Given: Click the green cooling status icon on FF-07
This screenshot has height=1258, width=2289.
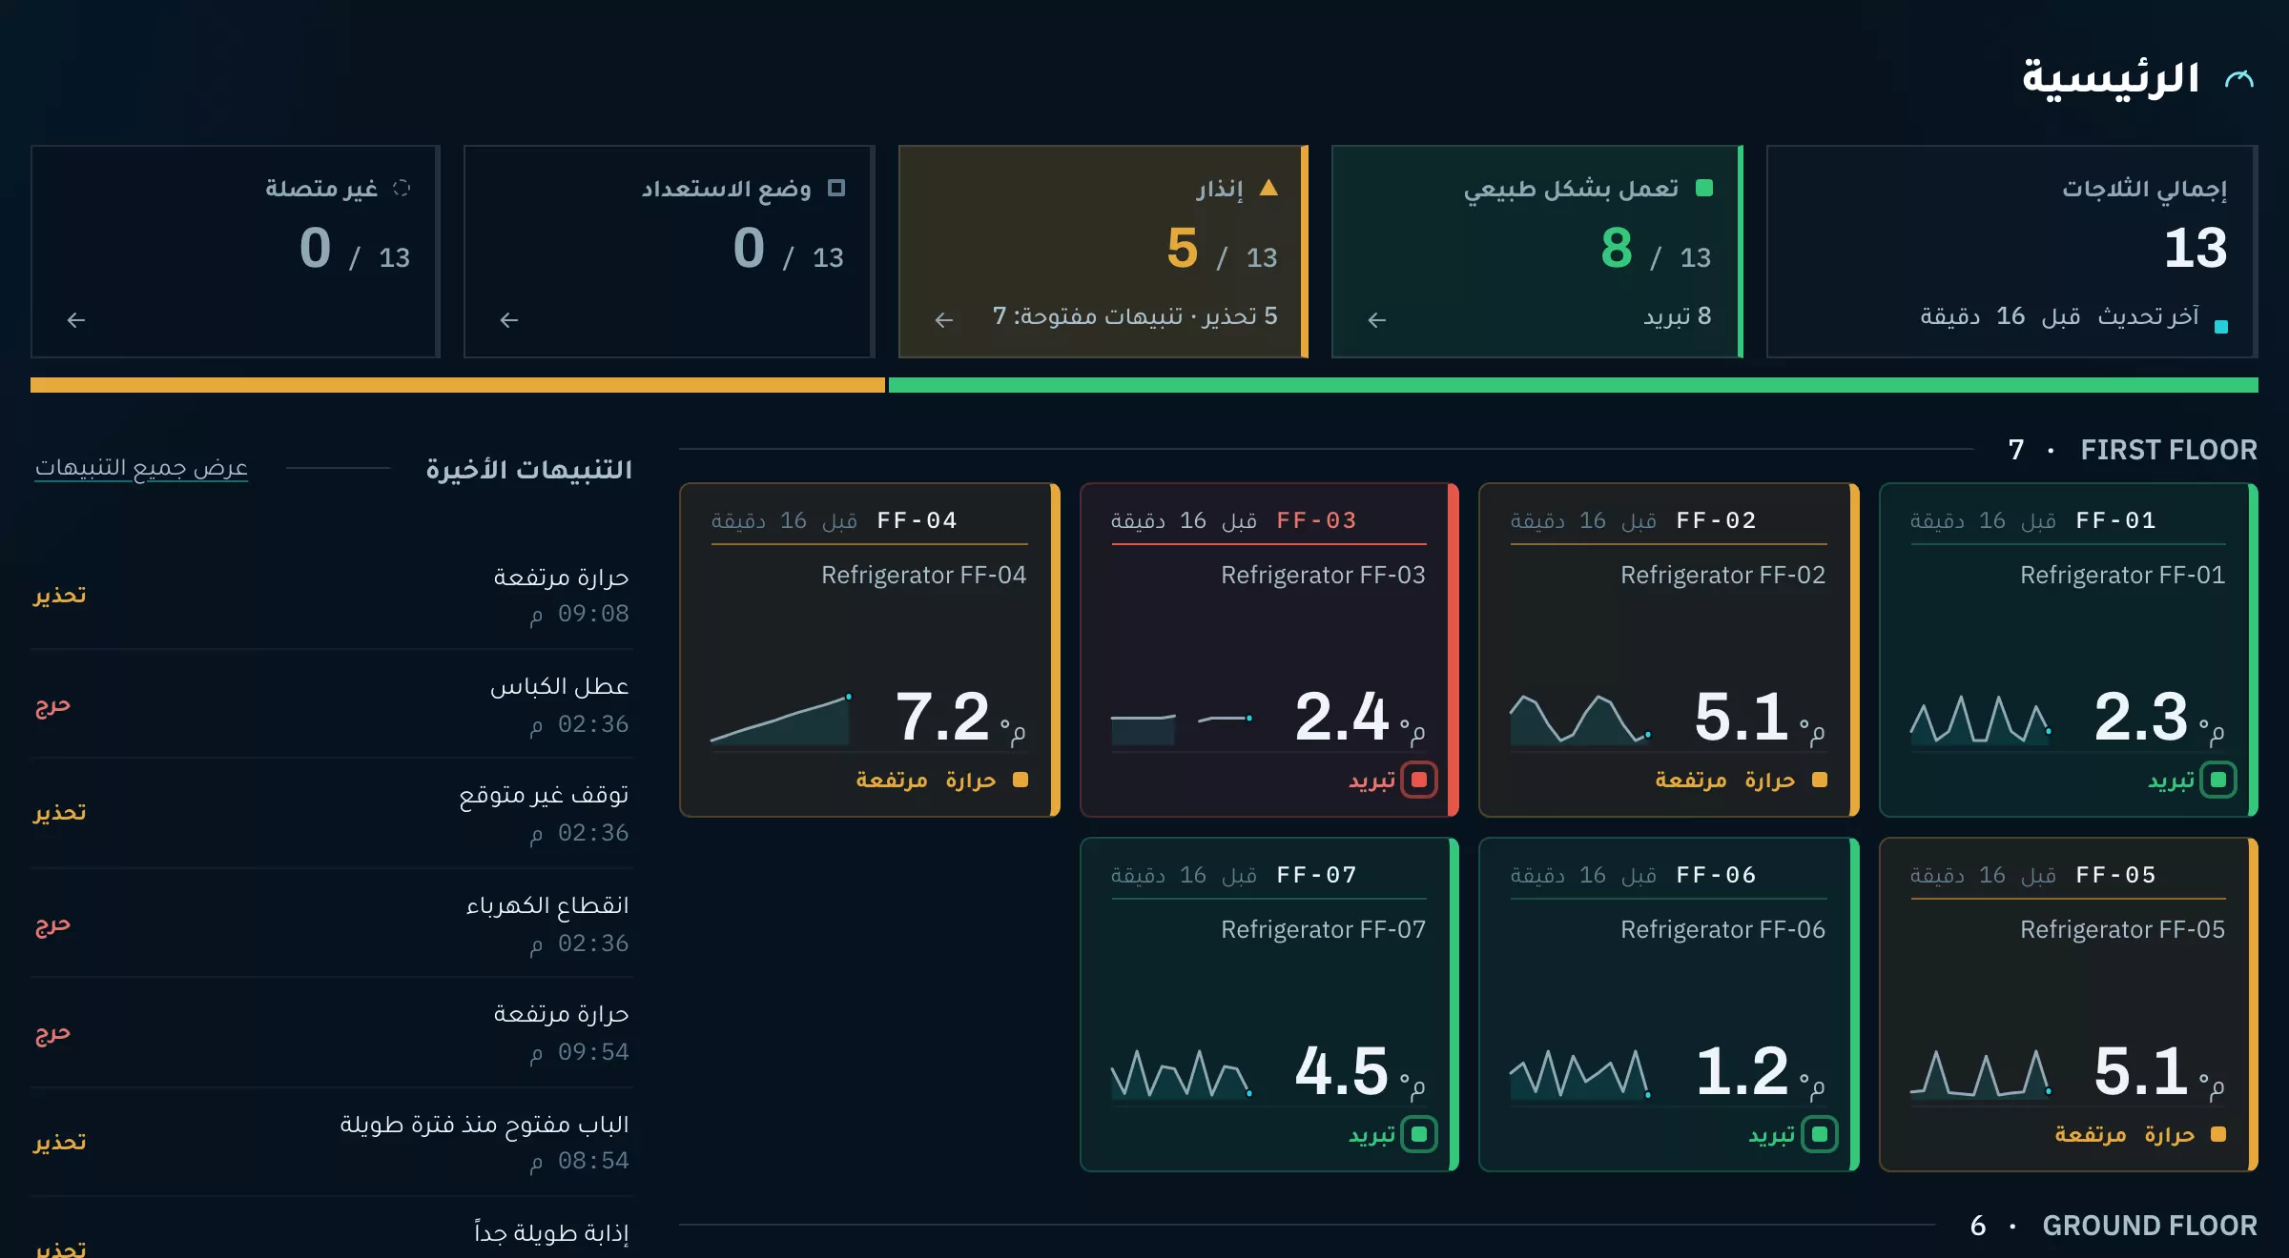Looking at the screenshot, I should point(1419,1134).
